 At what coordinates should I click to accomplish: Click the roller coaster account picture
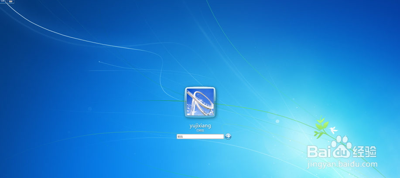click(200, 102)
